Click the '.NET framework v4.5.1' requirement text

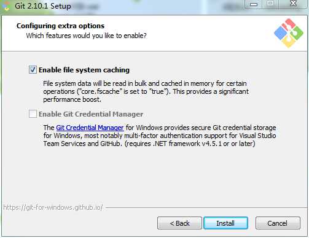tap(187, 144)
